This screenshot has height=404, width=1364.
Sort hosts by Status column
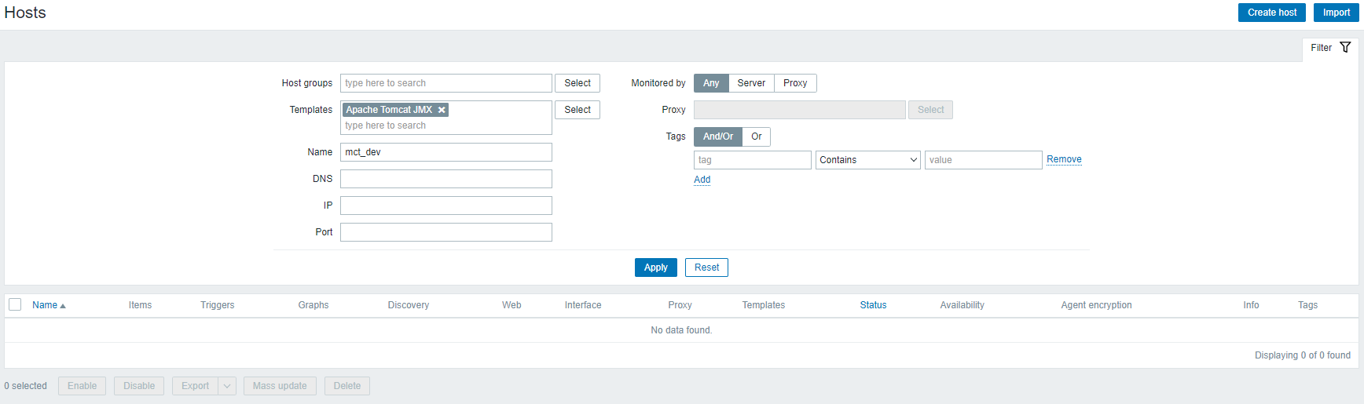[873, 305]
